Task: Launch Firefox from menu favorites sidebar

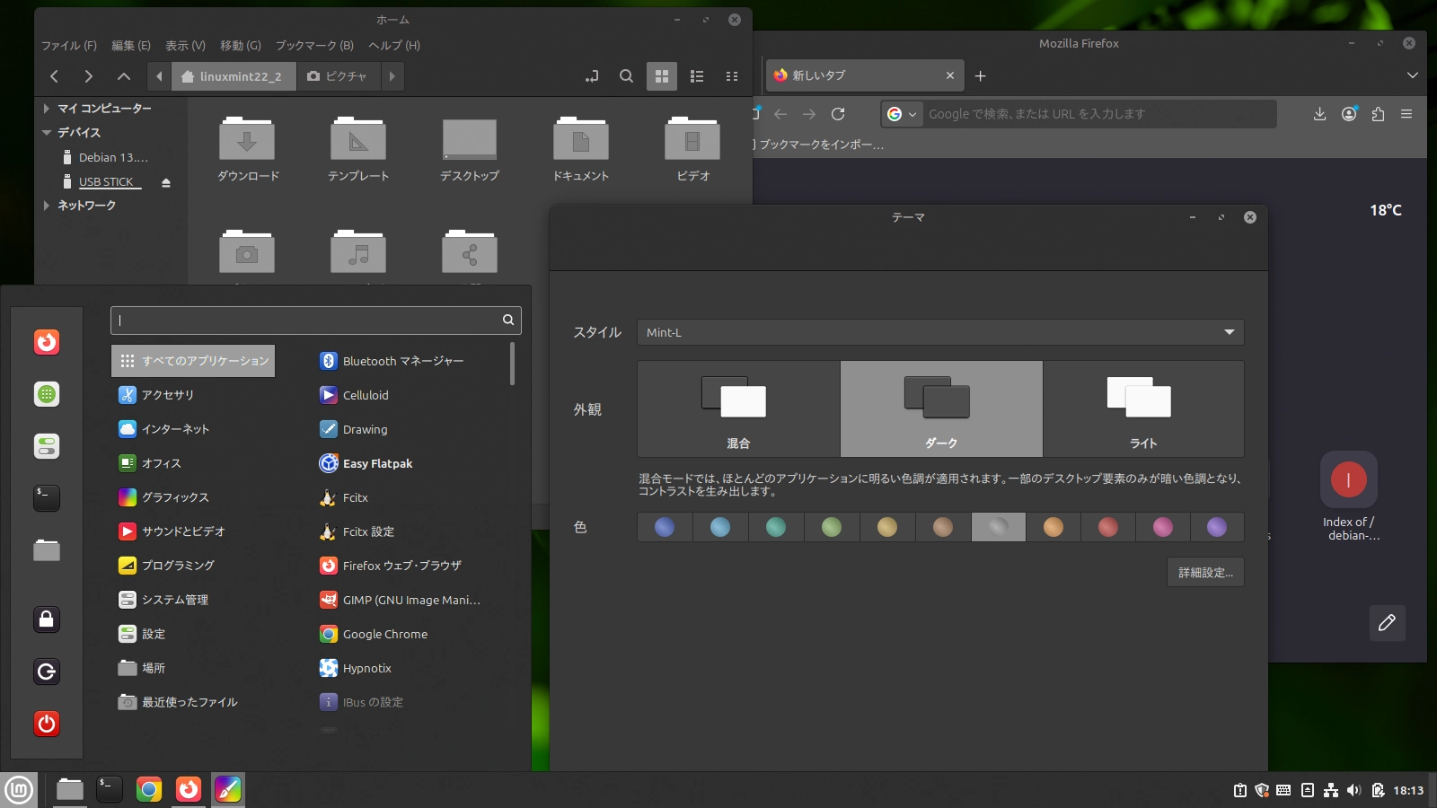Action: coord(47,342)
